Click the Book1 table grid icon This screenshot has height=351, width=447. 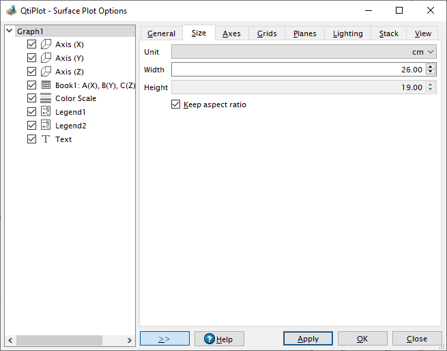46,85
